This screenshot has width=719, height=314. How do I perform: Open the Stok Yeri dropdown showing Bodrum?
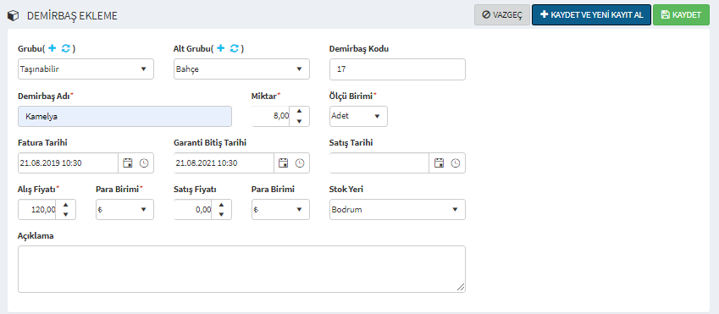(397, 209)
